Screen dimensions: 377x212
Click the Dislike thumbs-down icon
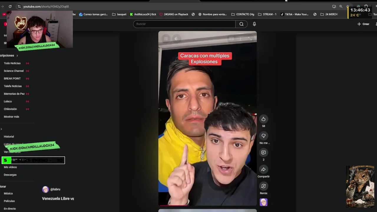coord(263,136)
